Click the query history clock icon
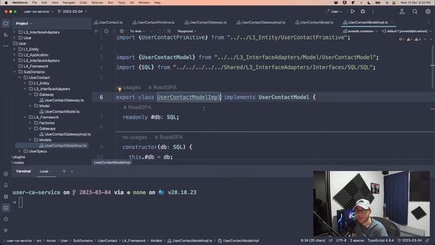The image size is (435, 245). point(106,31)
